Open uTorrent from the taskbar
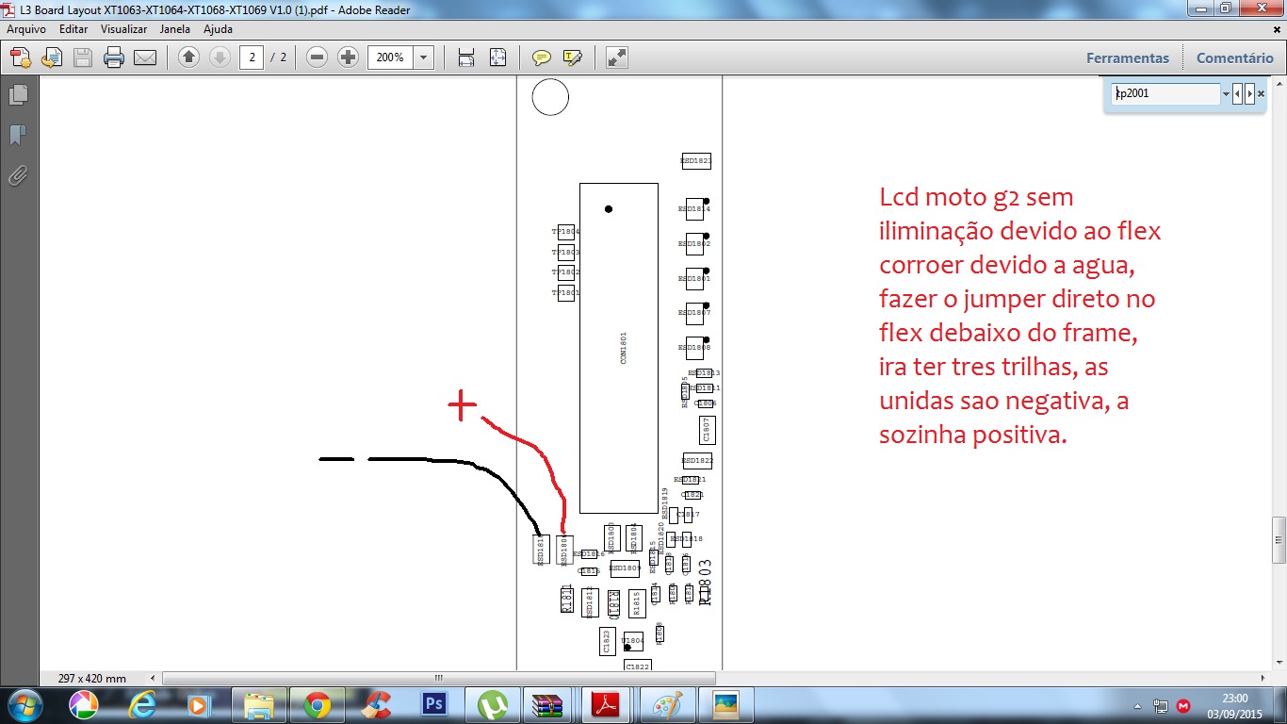The height and width of the screenshot is (724, 1287). point(493,705)
